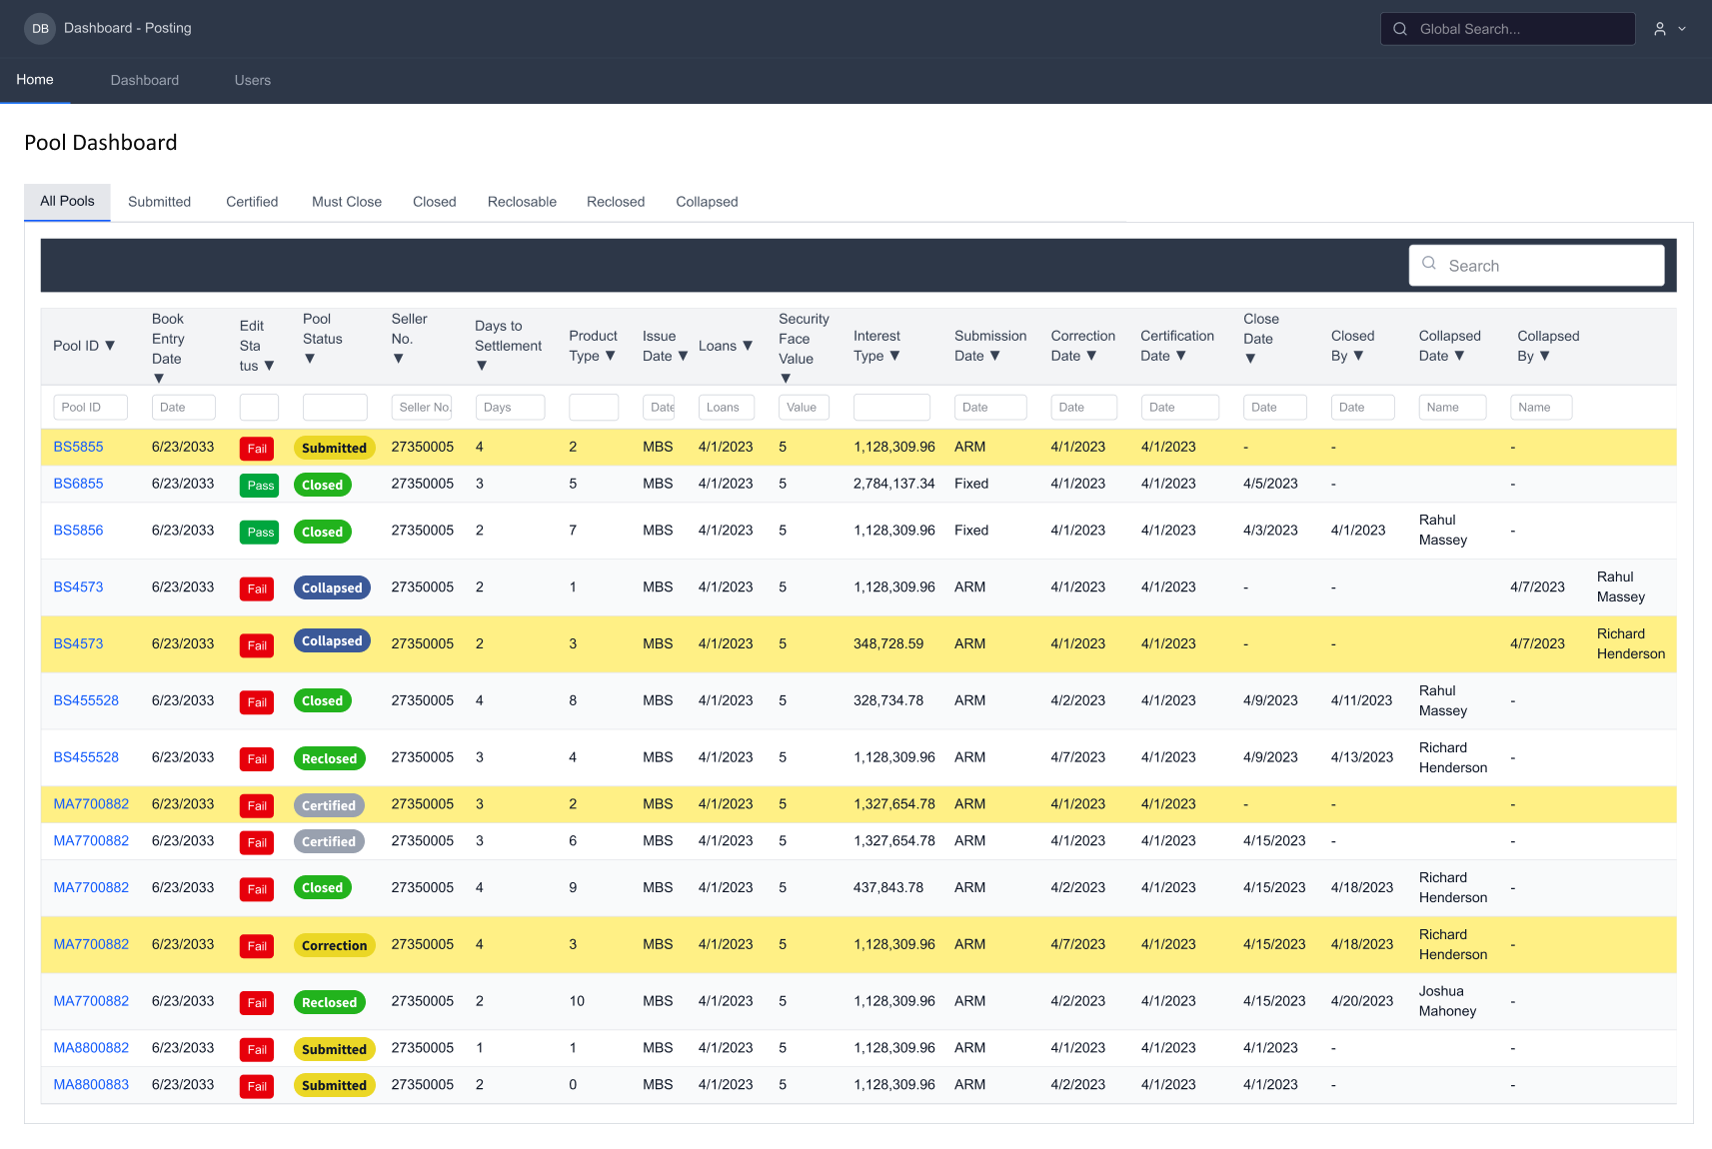Click the table Search magnifier icon

coord(1429,264)
